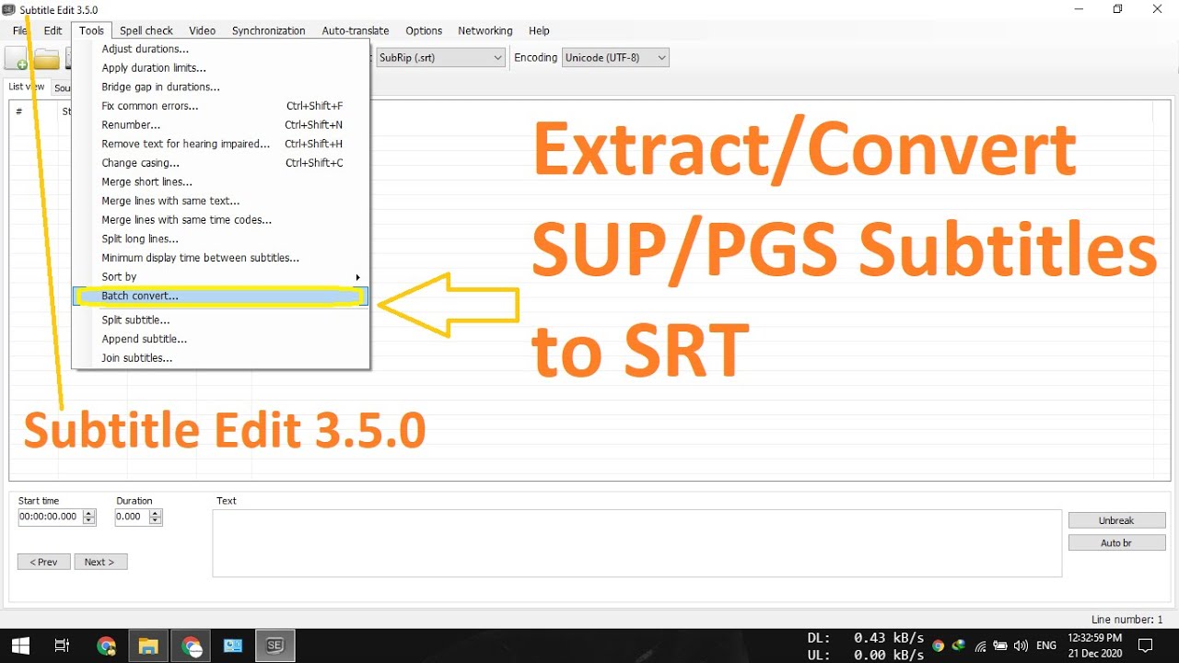Click the Unbreak button
Screen dimensions: 1179x663
pyautogui.click(x=1116, y=520)
